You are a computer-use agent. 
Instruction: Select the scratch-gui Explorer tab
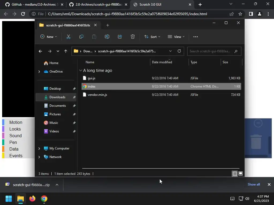click(68, 25)
